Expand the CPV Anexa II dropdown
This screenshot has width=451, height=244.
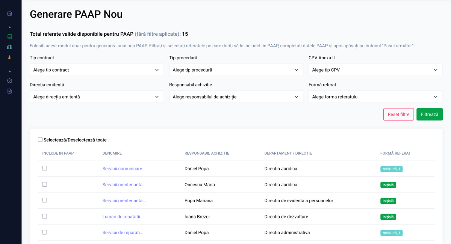375,70
